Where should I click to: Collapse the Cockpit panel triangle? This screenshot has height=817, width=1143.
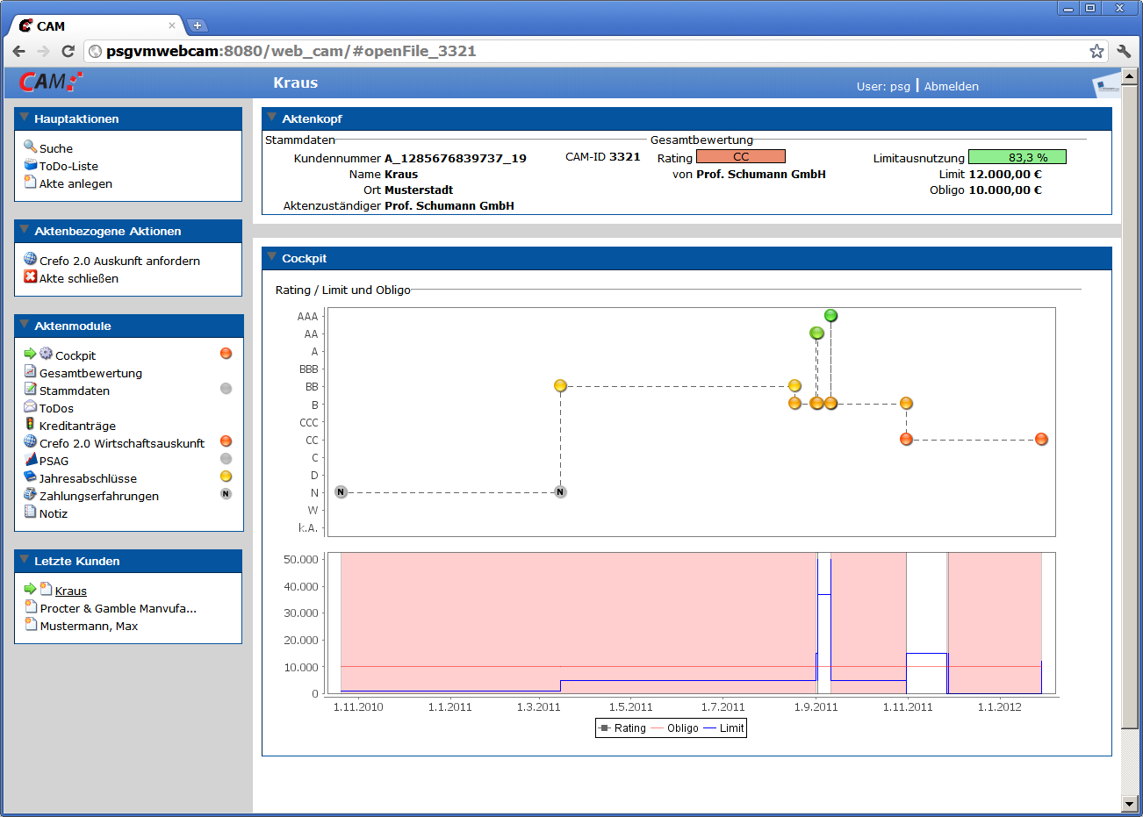(x=271, y=257)
